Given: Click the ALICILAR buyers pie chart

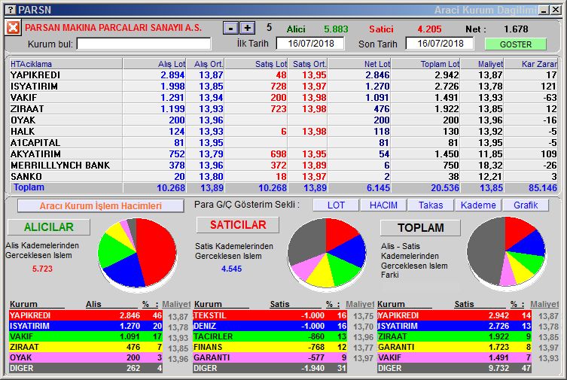Looking at the screenshot, I should tap(137, 253).
